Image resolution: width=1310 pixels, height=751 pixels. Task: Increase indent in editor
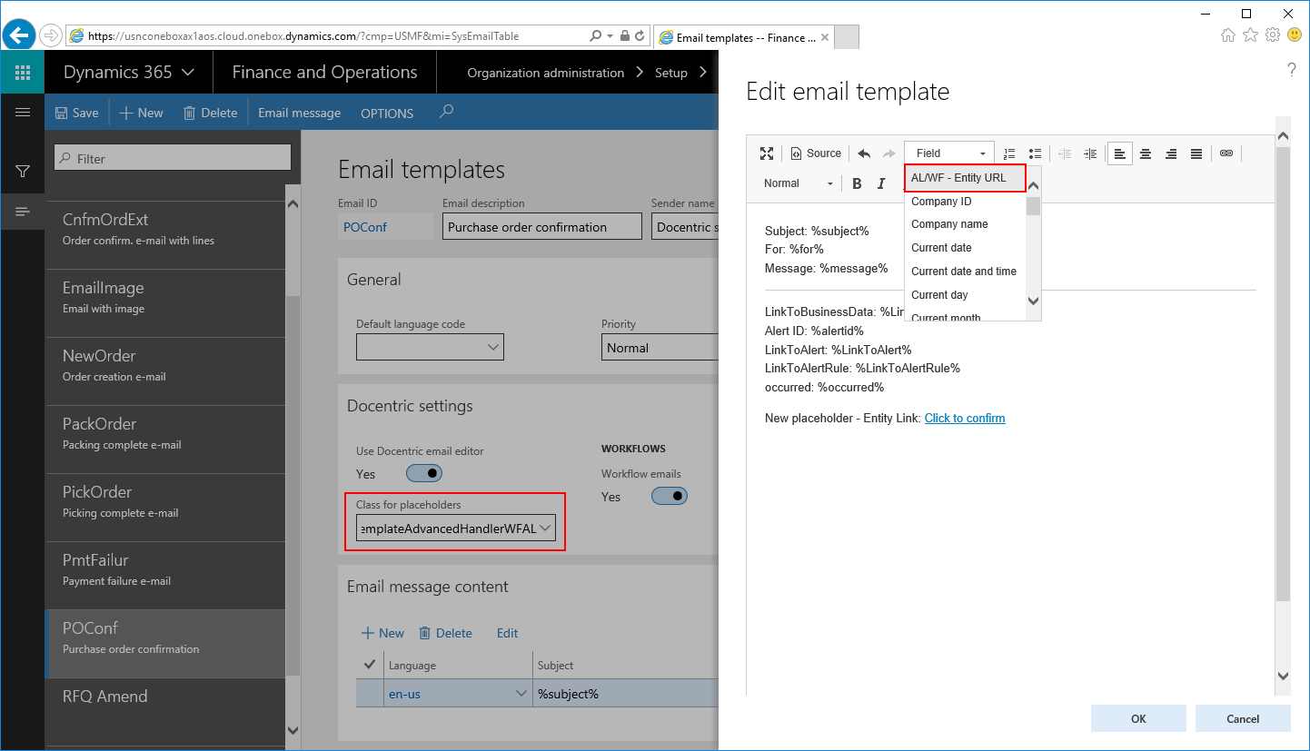pyautogui.click(x=1091, y=153)
